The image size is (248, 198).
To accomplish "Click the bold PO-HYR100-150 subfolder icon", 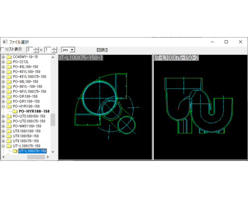I will (x=15, y=111).
